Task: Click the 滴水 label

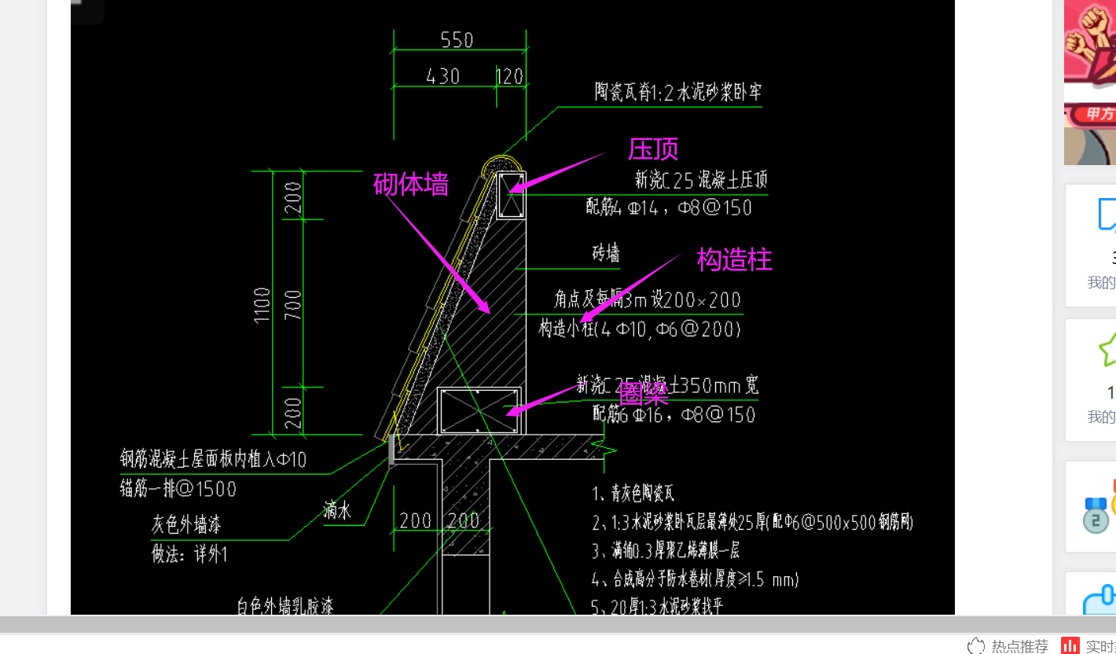Action: [x=336, y=511]
